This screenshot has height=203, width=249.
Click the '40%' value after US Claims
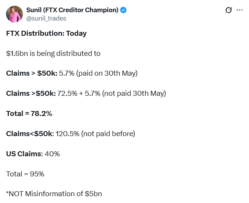click(53, 154)
